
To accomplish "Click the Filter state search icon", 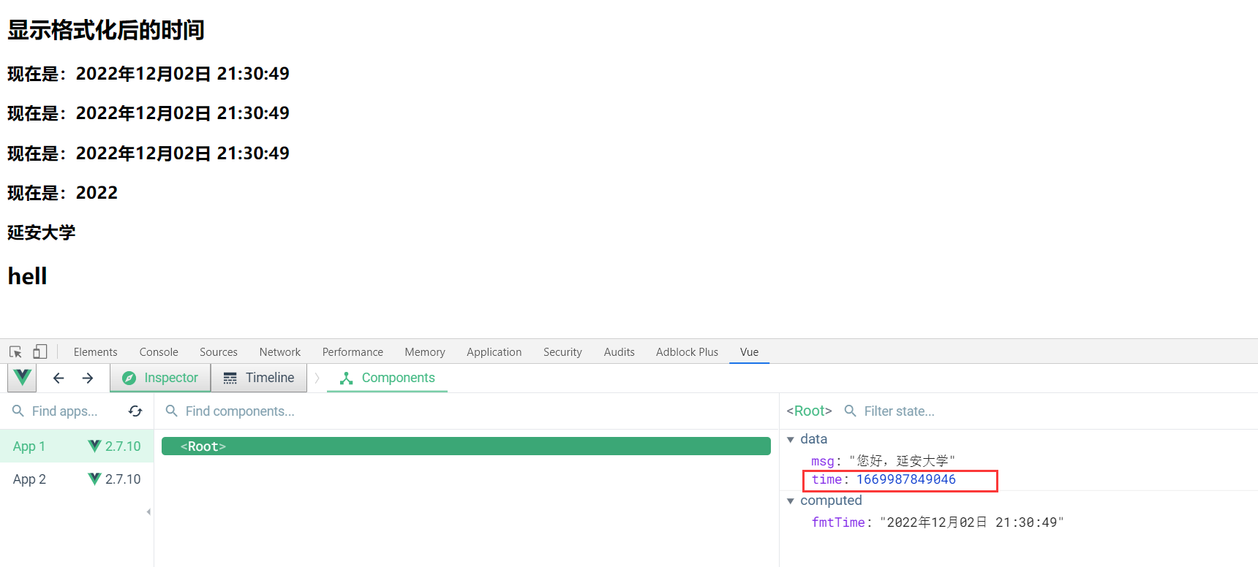I will [x=851, y=411].
